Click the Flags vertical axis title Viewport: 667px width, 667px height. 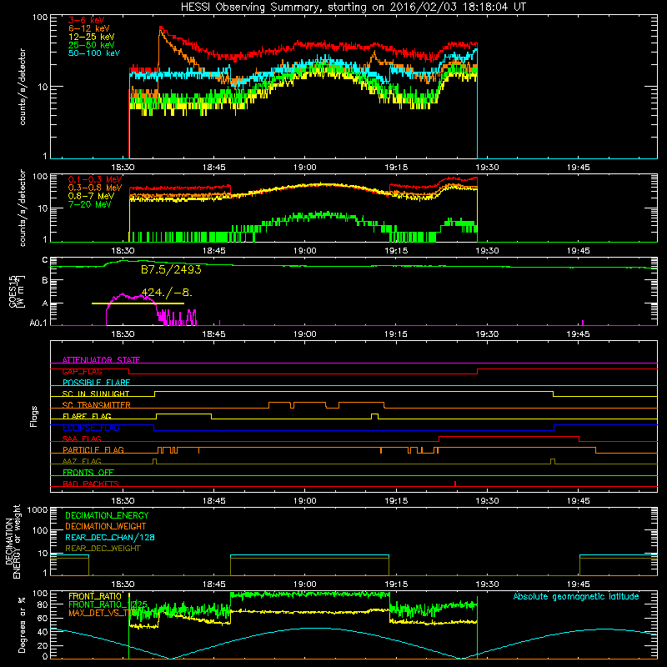click(x=34, y=416)
